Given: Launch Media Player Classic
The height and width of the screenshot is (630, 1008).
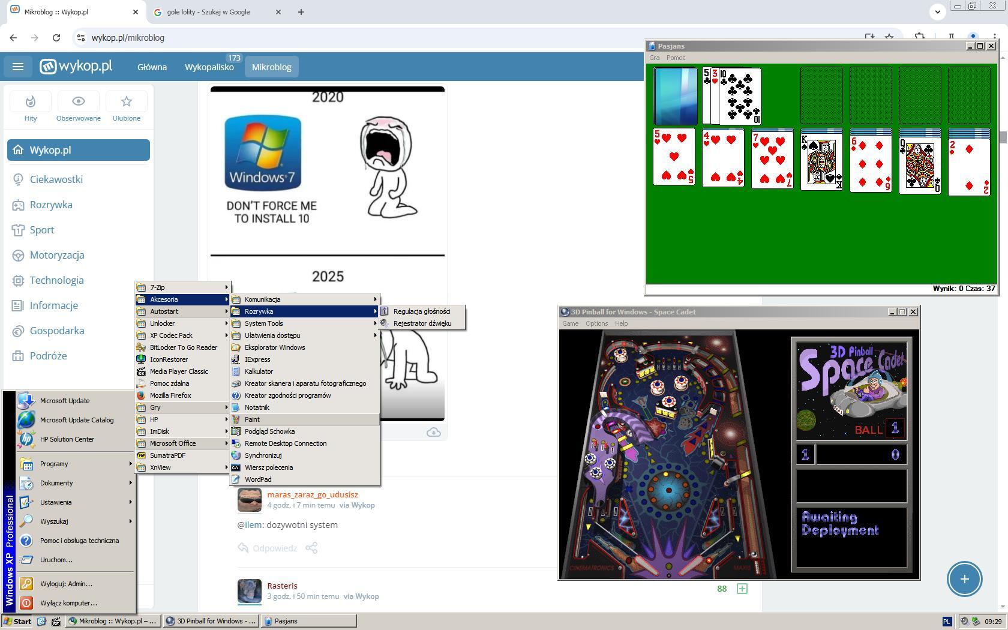Looking at the screenshot, I should (x=183, y=371).
